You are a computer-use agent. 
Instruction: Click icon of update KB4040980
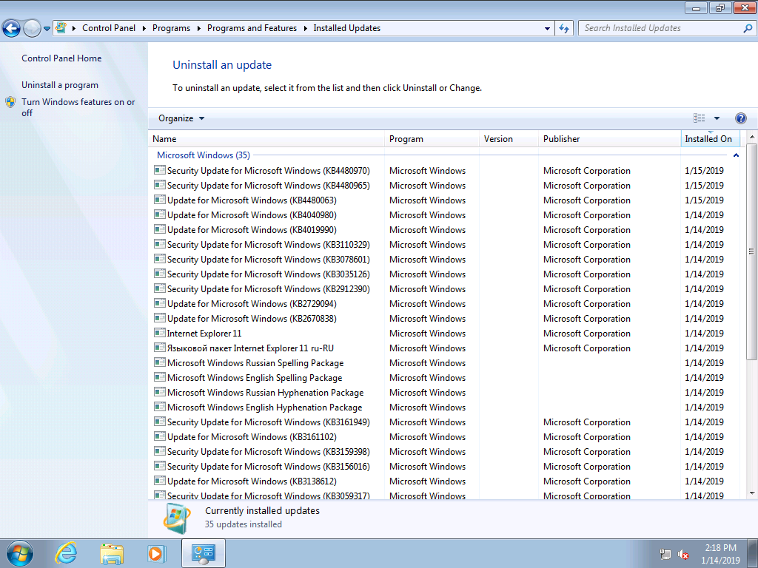point(160,214)
